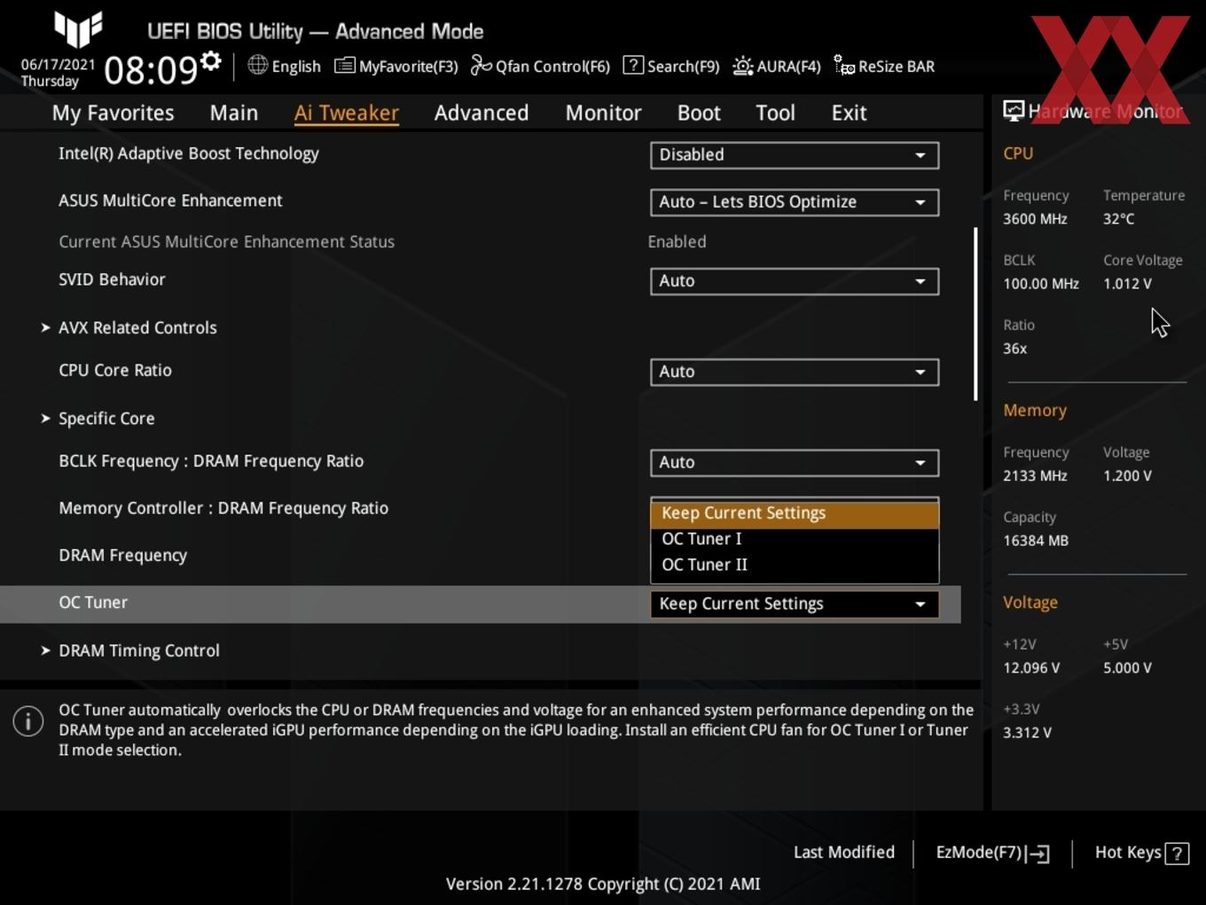Click the OC Tuner dropdown field
Screen dimensions: 1206x905
(x=795, y=603)
